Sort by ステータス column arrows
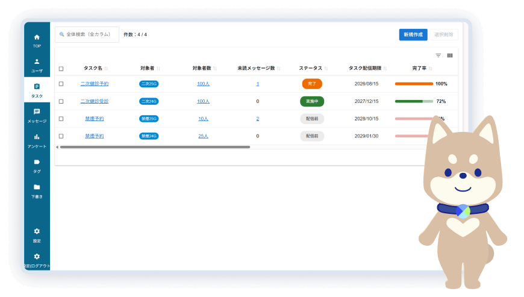 [326, 69]
